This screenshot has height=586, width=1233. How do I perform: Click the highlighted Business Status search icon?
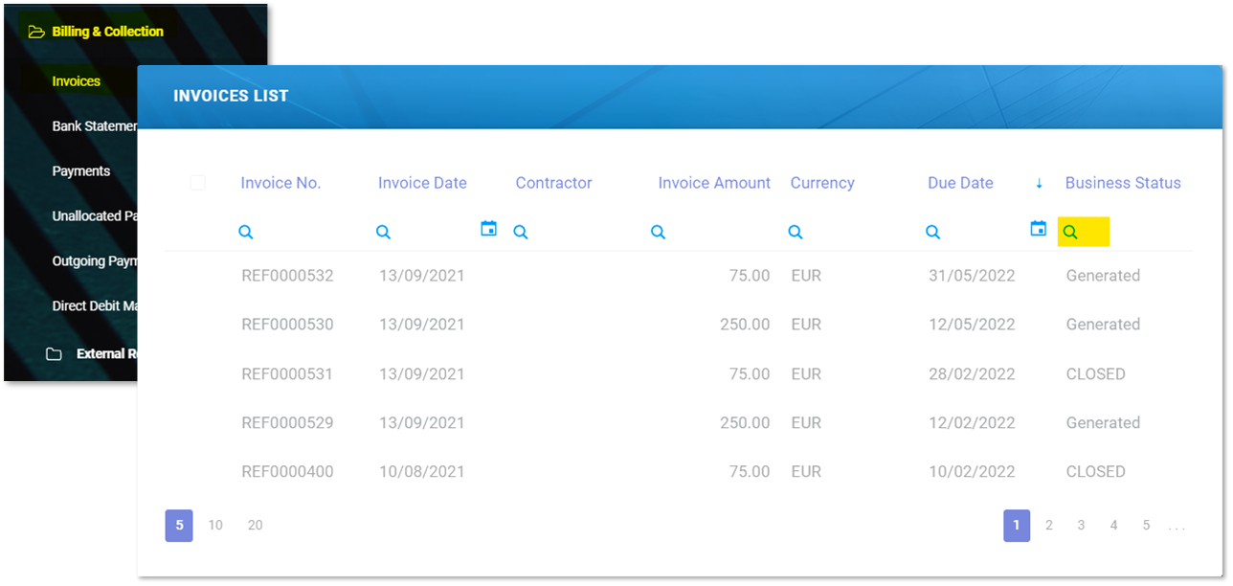(1071, 232)
